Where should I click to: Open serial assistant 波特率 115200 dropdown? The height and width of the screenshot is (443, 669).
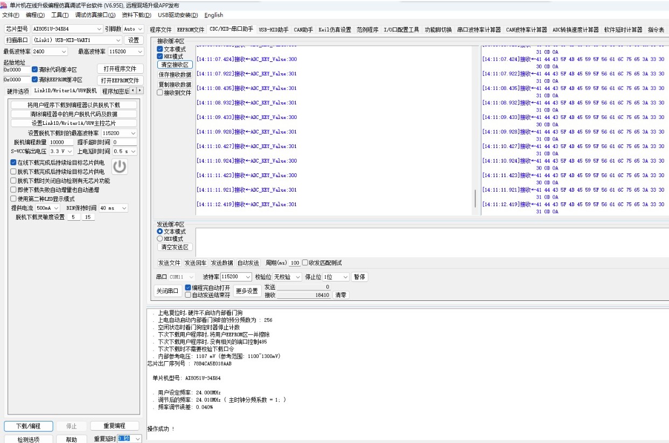pos(236,277)
